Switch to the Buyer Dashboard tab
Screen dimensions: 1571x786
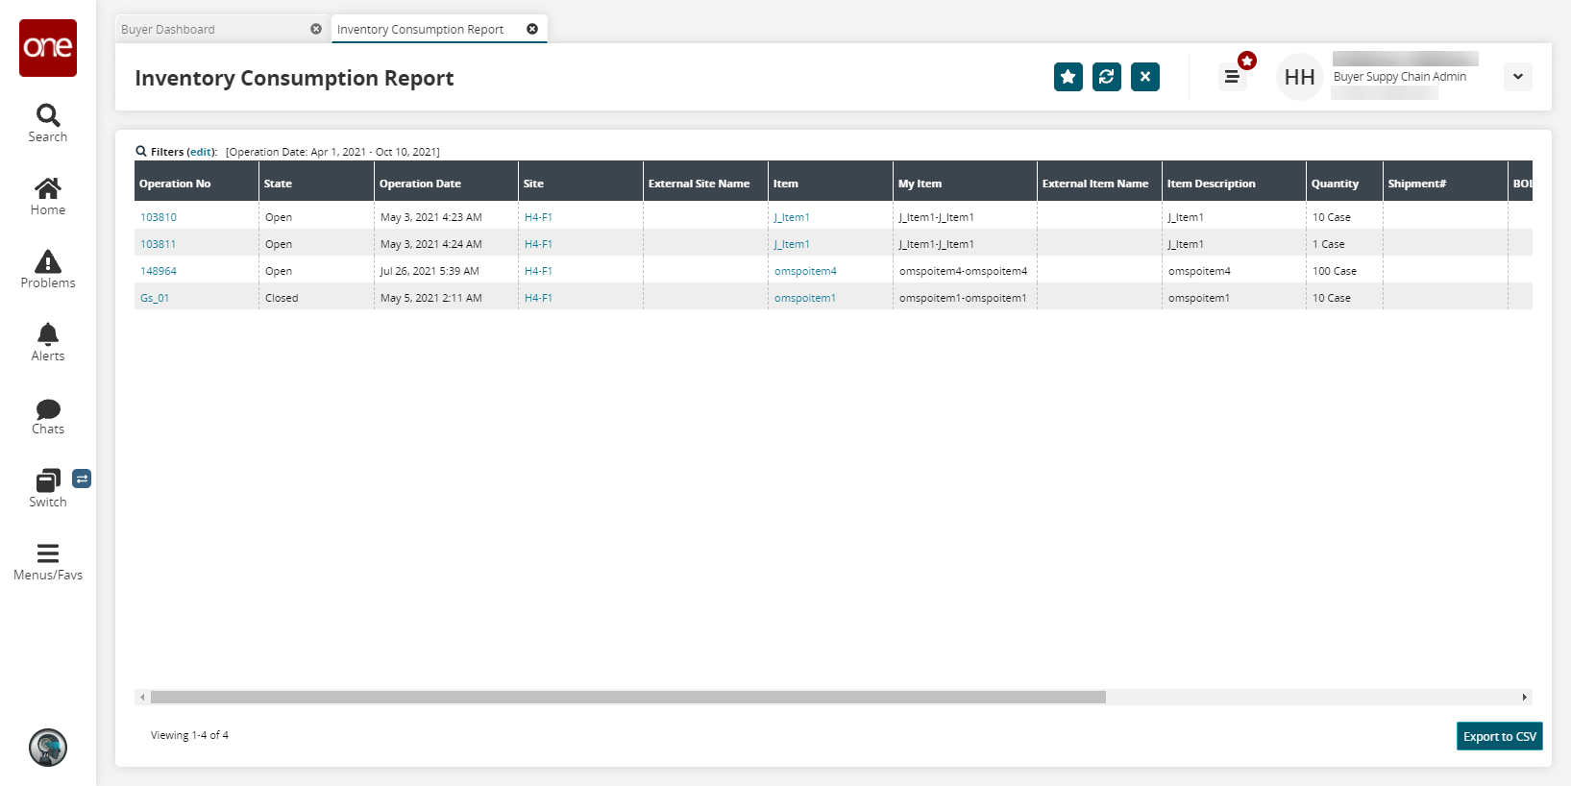168,30
